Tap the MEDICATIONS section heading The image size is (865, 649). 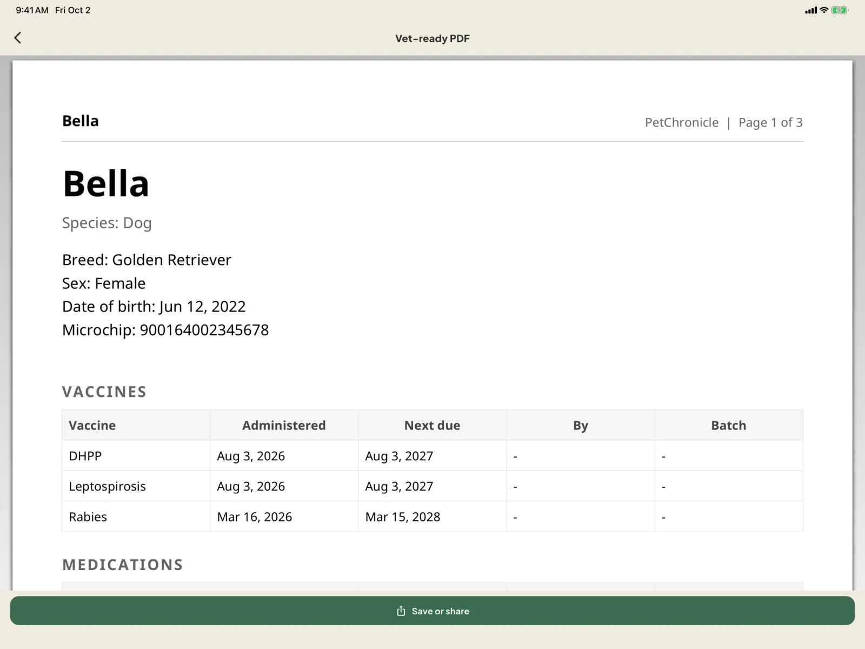pyautogui.click(x=123, y=565)
